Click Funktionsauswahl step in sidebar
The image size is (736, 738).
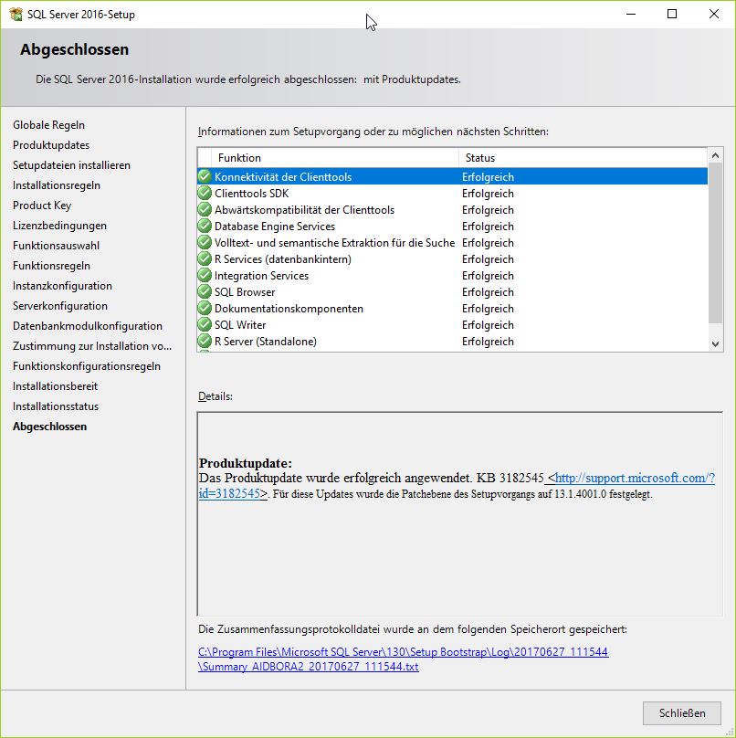click(x=56, y=245)
